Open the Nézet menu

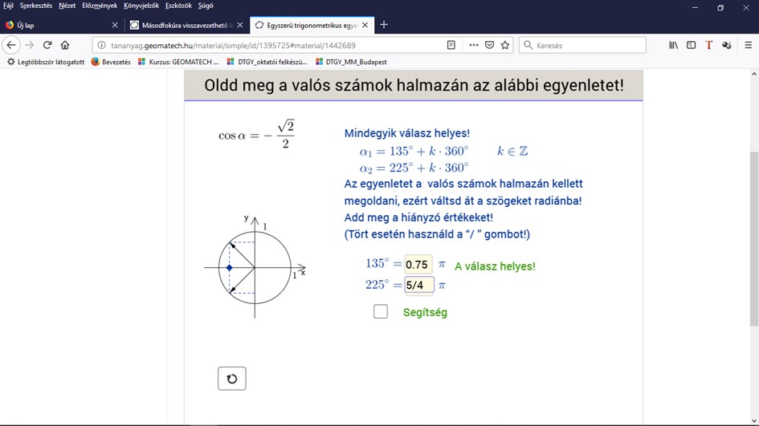point(67,6)
